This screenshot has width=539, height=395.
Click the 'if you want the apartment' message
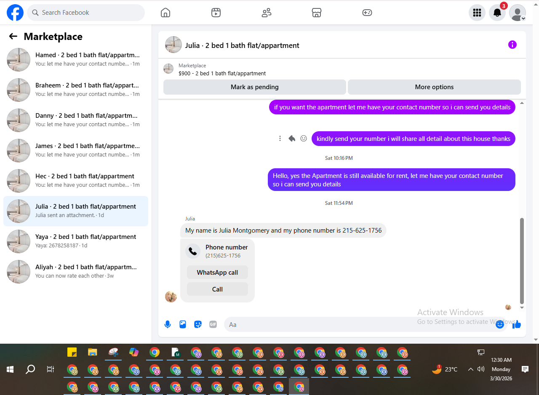pos(392,107)
